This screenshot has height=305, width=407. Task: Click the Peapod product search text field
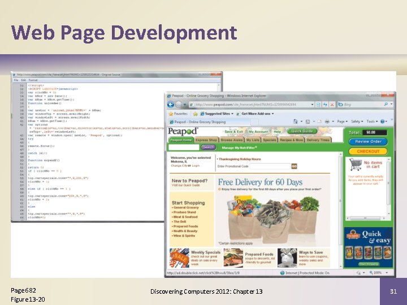(184, 147)
